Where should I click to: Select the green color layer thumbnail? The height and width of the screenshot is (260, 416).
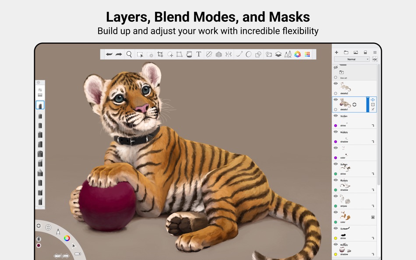pos(345,216)
